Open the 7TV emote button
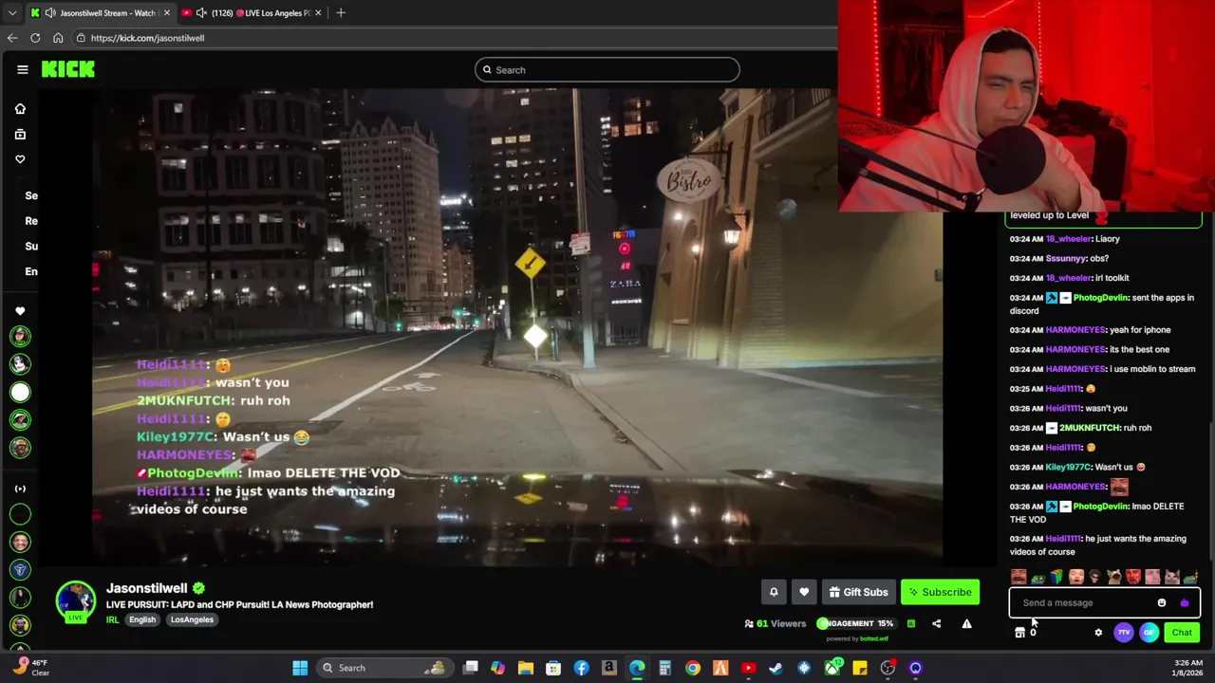 pyautogui.click(x=1124, y=633)
